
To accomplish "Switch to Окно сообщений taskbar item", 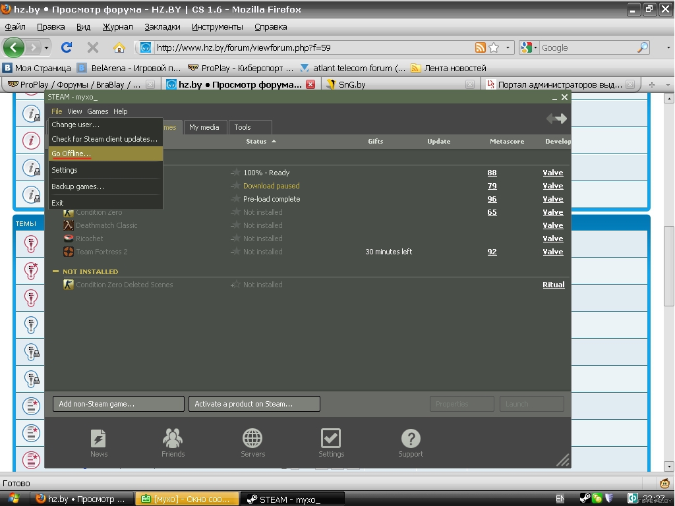I will (187, 499).
